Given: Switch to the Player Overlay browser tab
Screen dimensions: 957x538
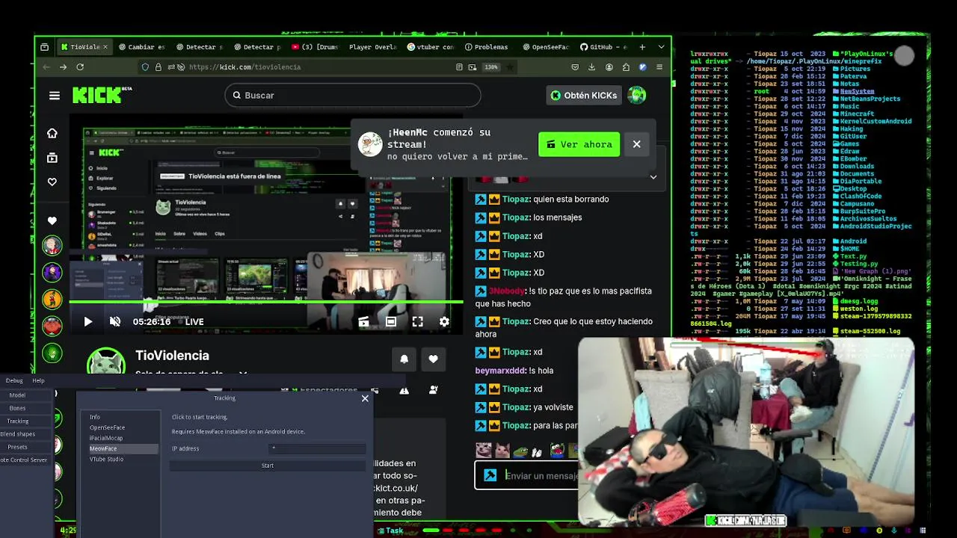Looking at the screenshot, I should (x=372, y=47).
